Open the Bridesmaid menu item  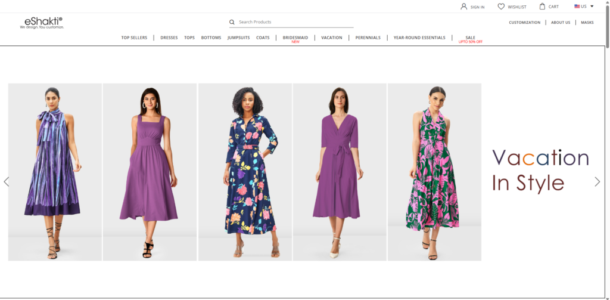(x=295, y=38)
